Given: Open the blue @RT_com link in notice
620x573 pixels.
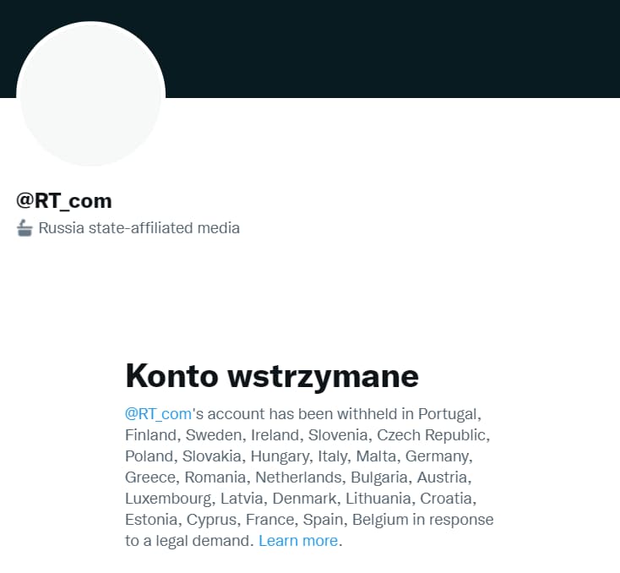Looking at the screenshot, I should 158,414.
